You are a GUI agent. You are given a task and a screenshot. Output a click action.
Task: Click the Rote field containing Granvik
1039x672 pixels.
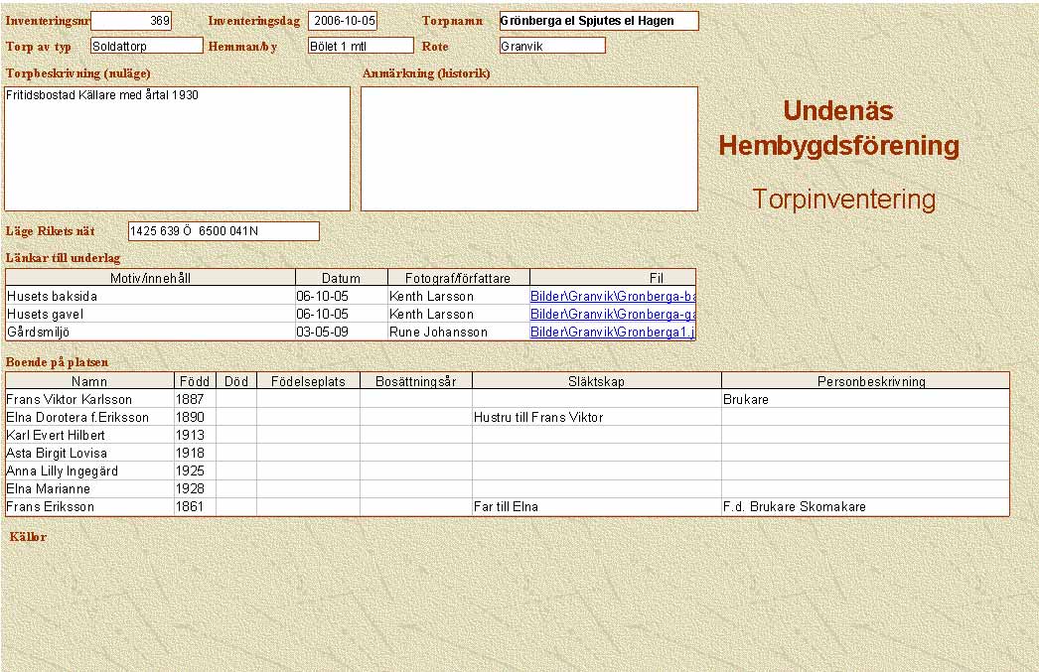pos(552,46)
